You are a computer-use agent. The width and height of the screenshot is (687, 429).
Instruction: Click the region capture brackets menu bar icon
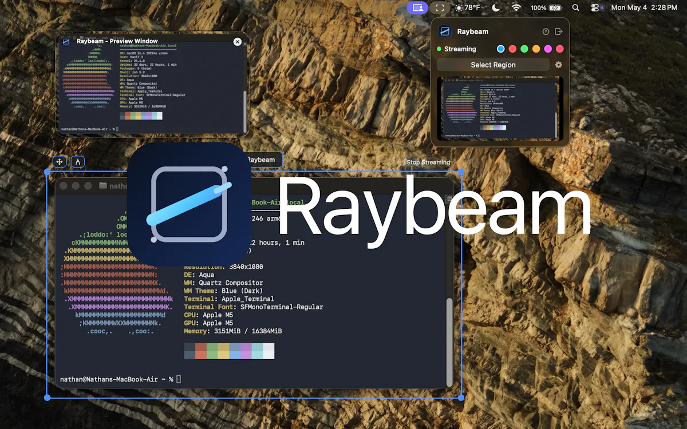(x=440, y=8)
